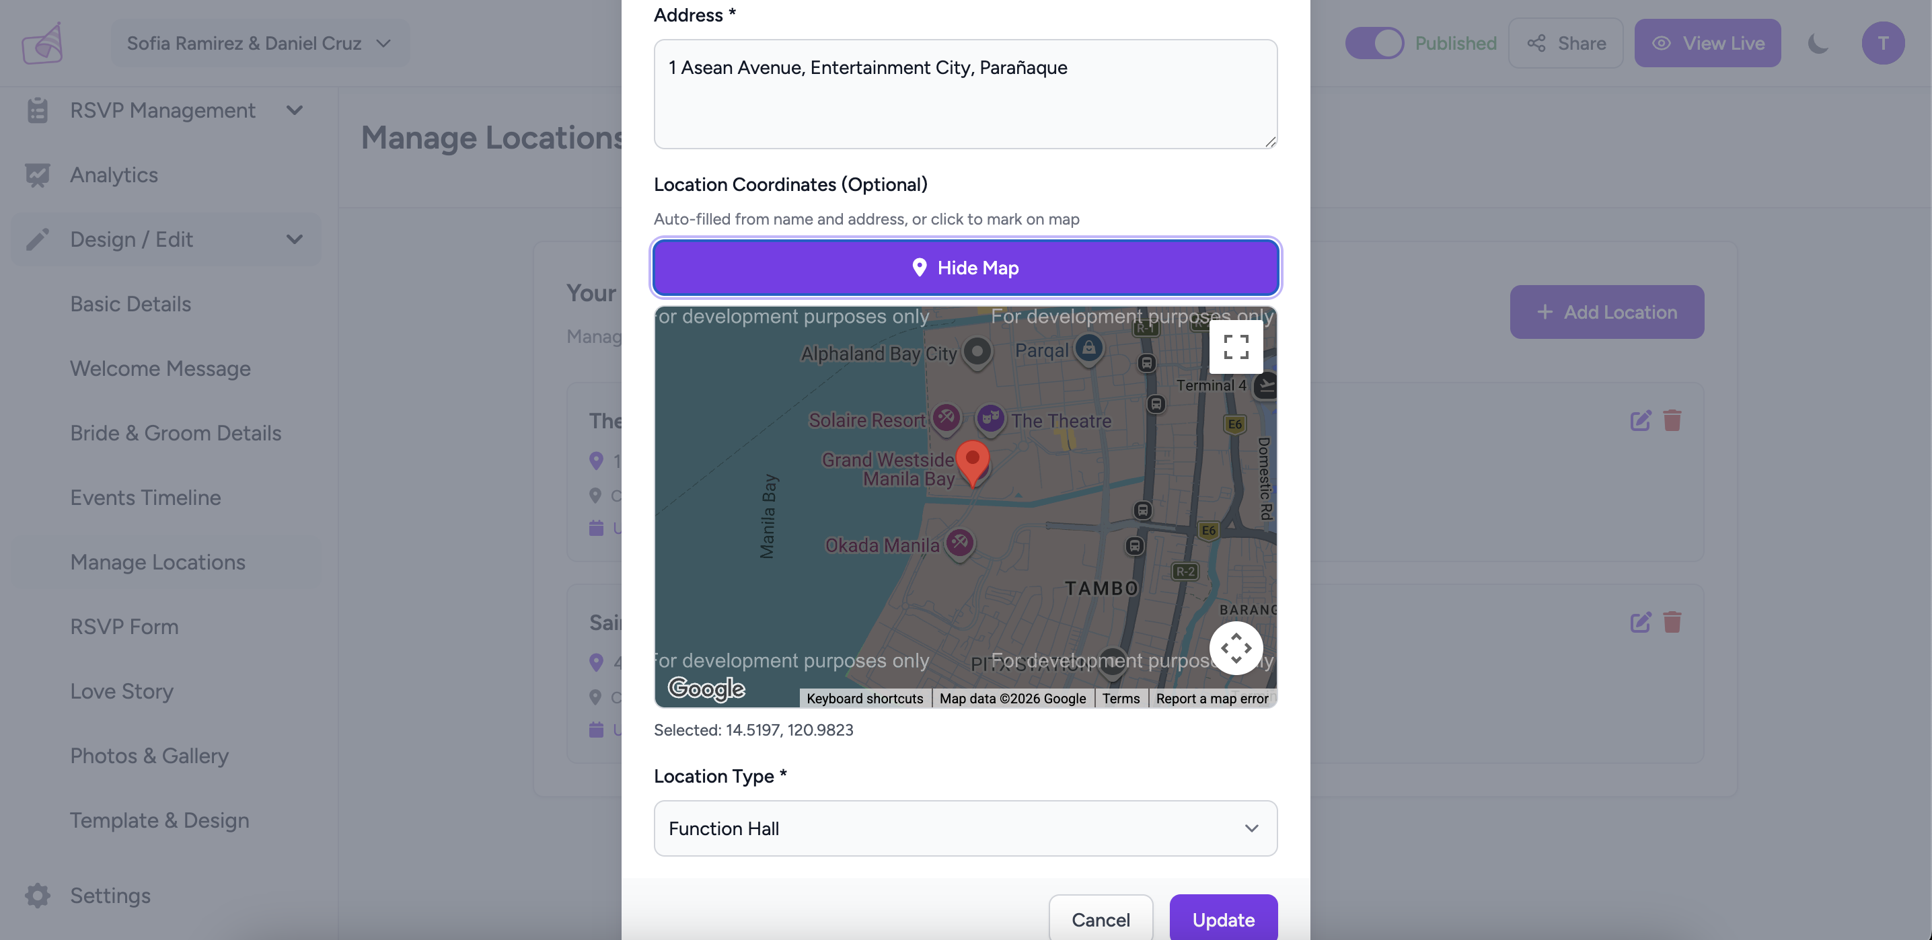
Task: Click the Analytics chart icon
Action: click(38, 175)
